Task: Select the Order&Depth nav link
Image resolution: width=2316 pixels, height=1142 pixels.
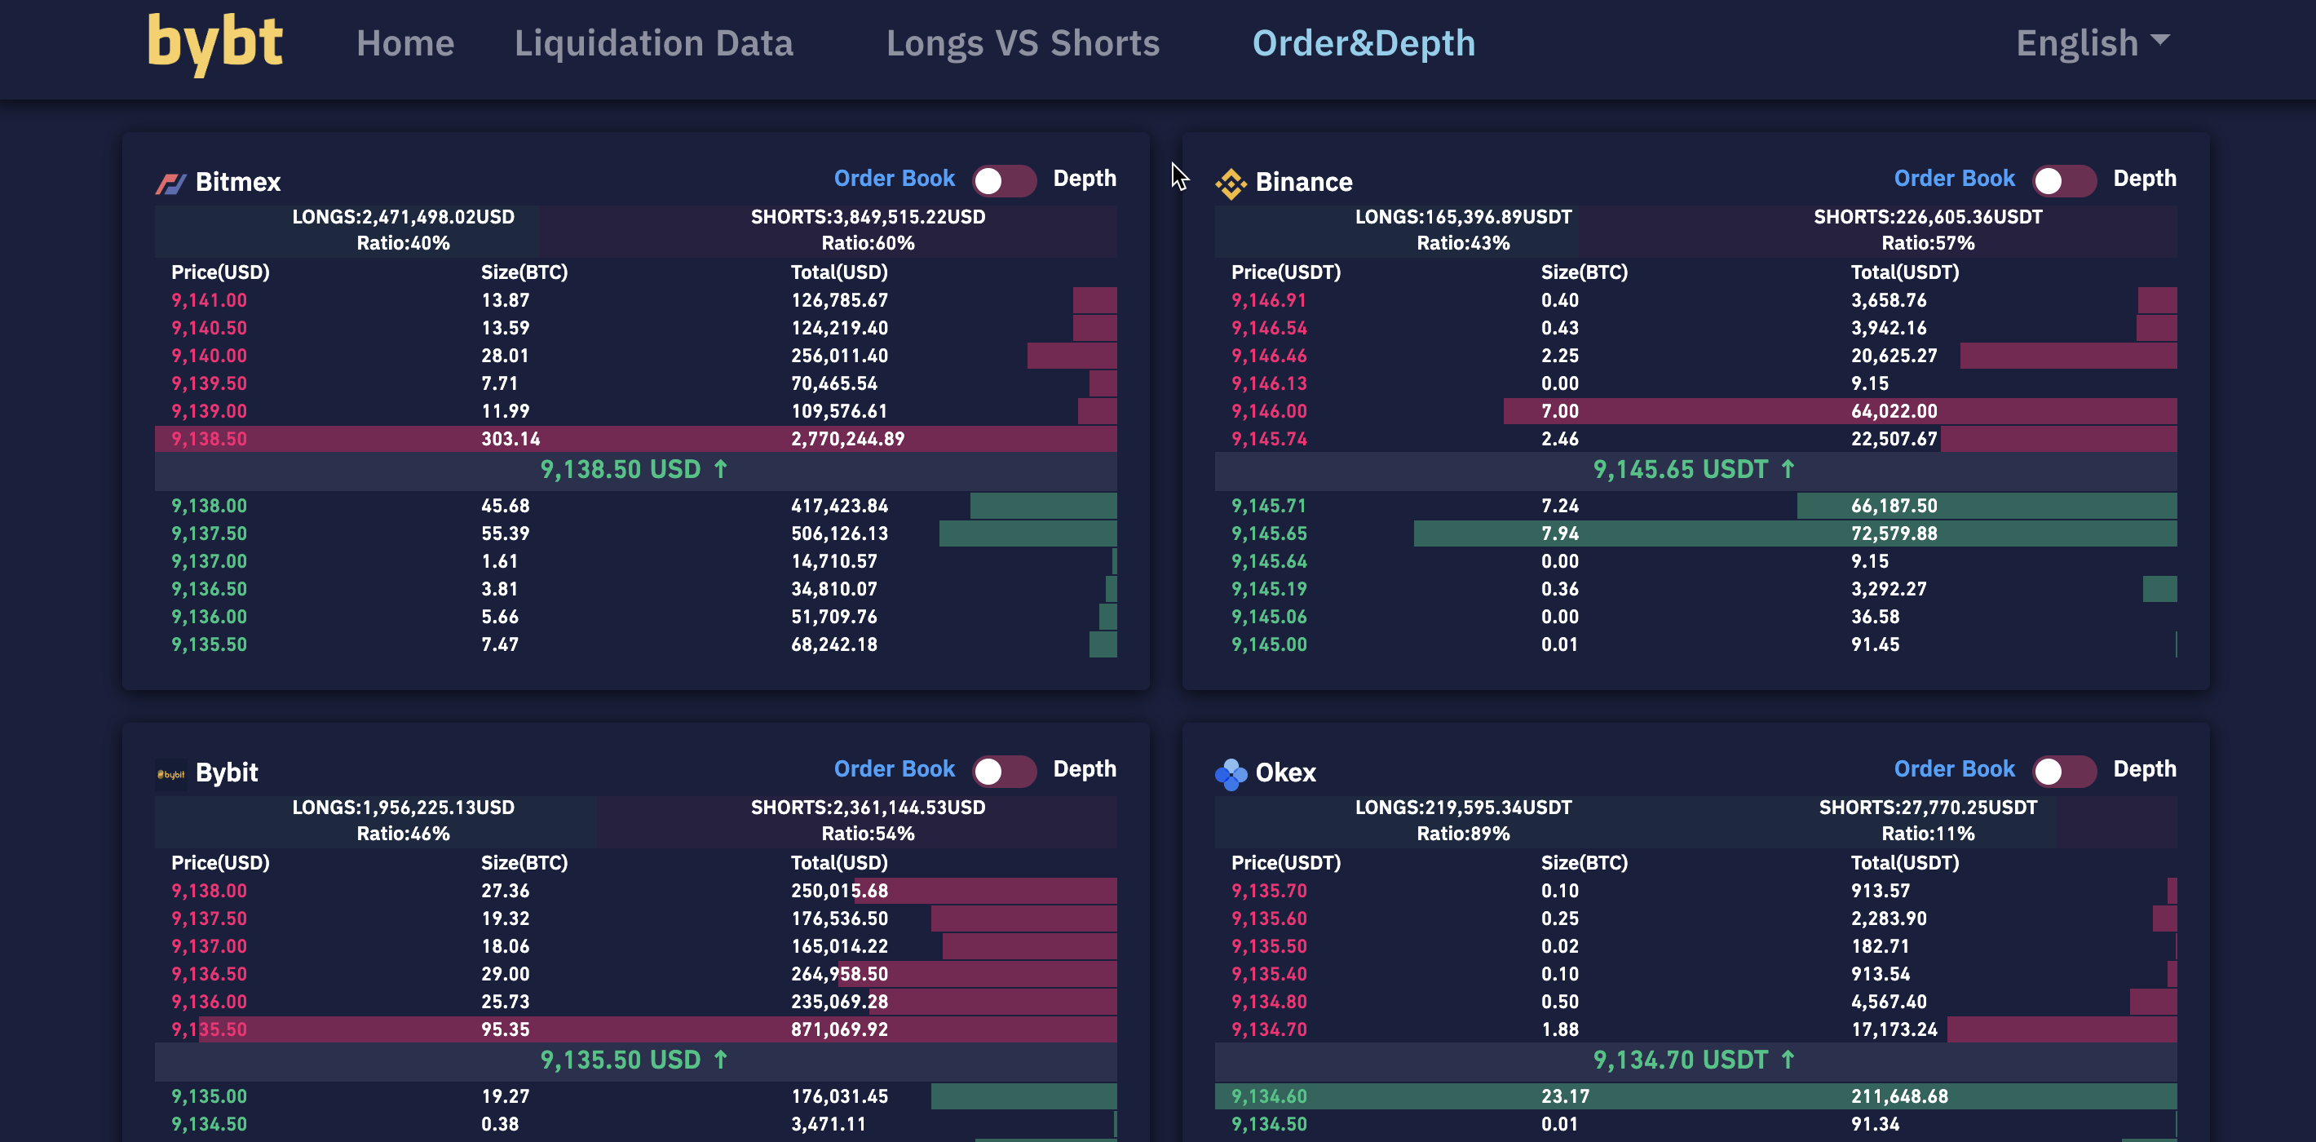Action: point(1363,42)
